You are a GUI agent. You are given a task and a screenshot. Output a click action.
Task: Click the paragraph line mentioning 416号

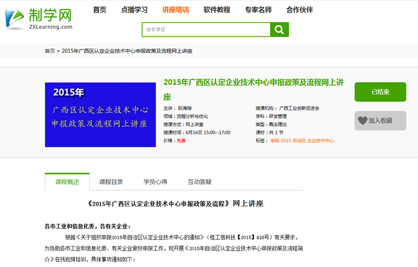(x=182, y=237)
